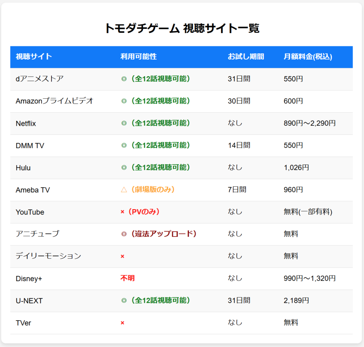Select the U-NEXT site name cell

[x=29, y=301]
